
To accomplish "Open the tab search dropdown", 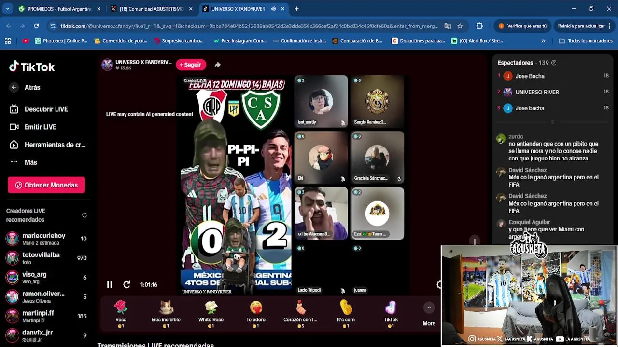I will [x=7, y=9].
